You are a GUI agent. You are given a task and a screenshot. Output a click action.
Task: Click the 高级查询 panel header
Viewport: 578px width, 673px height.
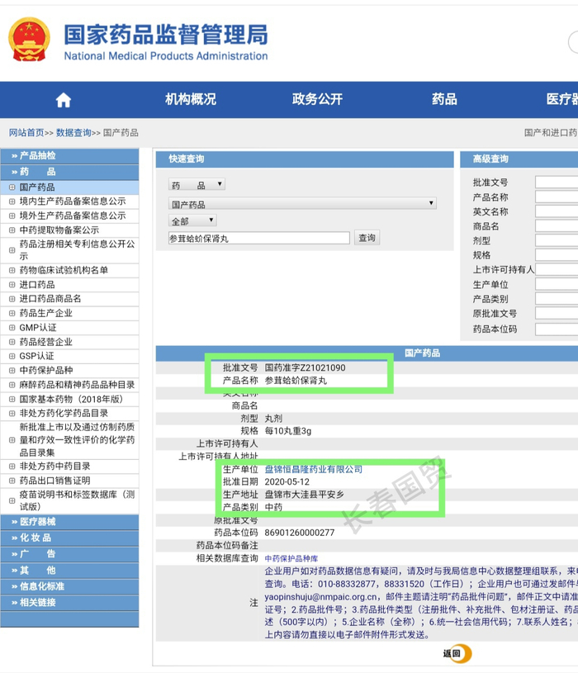click(519, 159)
